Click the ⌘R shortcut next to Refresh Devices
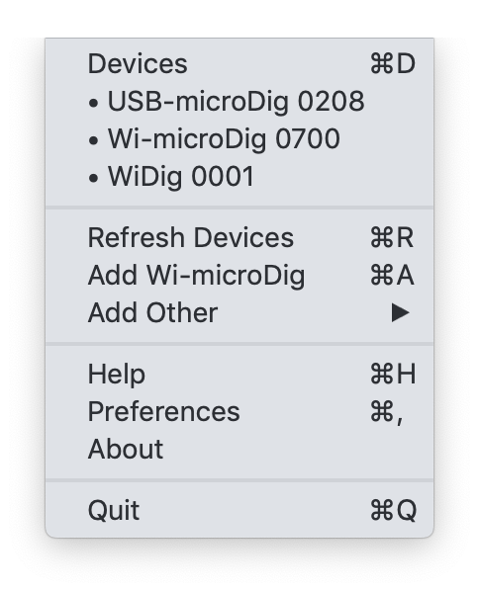This screenshot has height=591, width=479. click(x=392, y=237)
